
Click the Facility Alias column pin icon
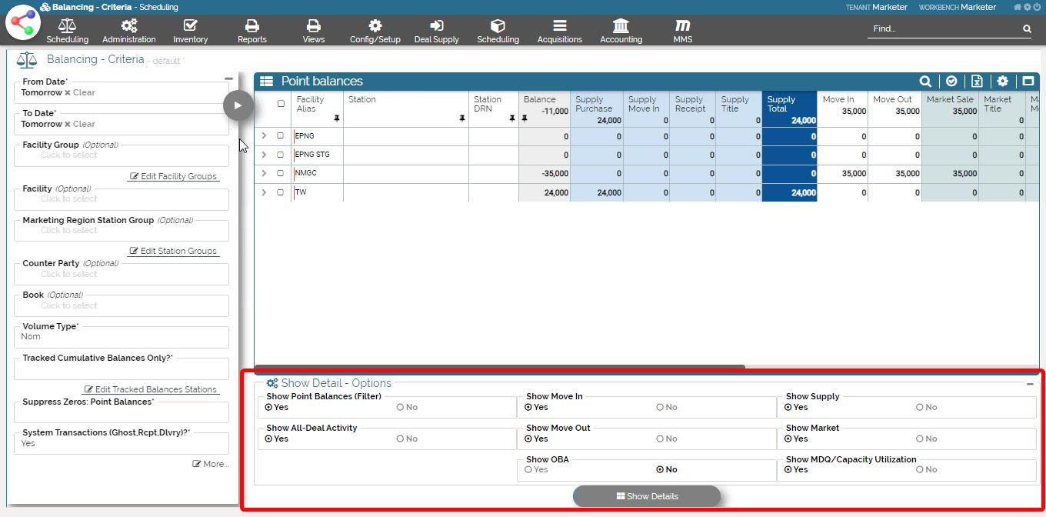pyautogui.click(x=337, y=118)
